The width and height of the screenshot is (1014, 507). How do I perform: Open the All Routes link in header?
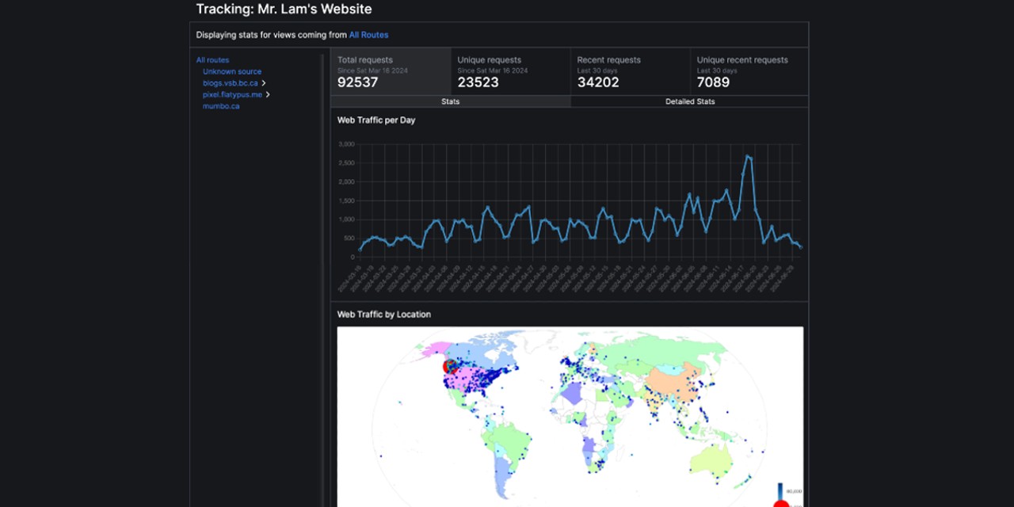tap(368, 35)
